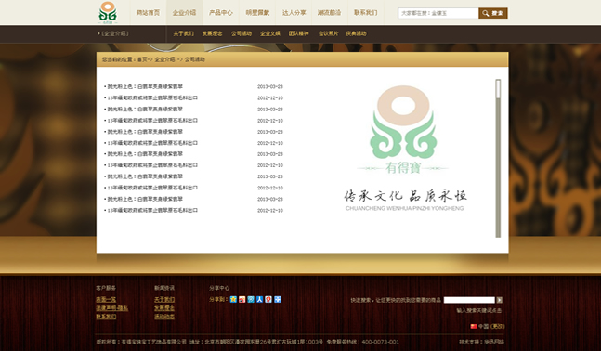Open the first news item dated 2013-03-23

click(x=145, y=86)
